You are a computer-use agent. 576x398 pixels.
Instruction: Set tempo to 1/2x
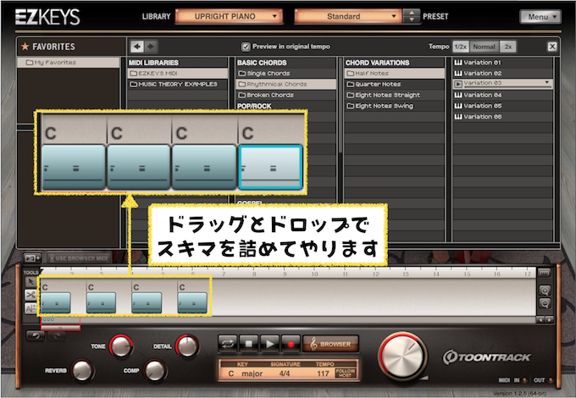(x=460, y=47)
